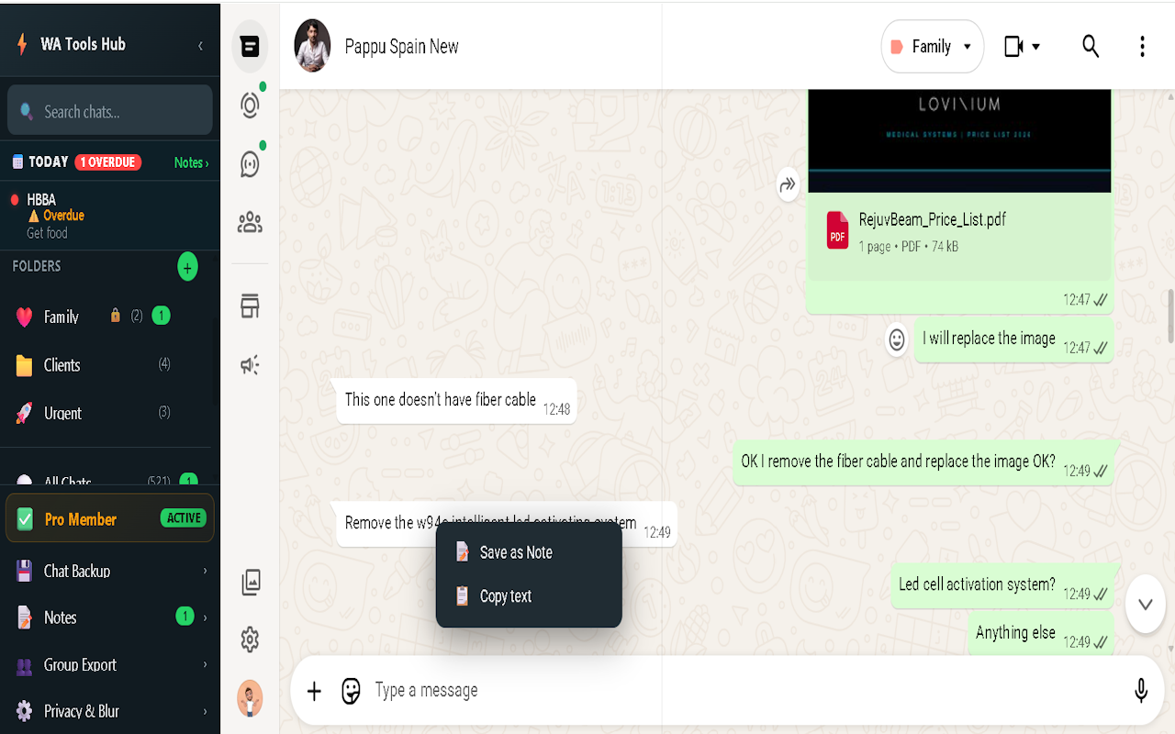The image size is (1175, 734).
Task: Expand the Notes tool section
Action: pyautogui.click(x=110, y=617)
